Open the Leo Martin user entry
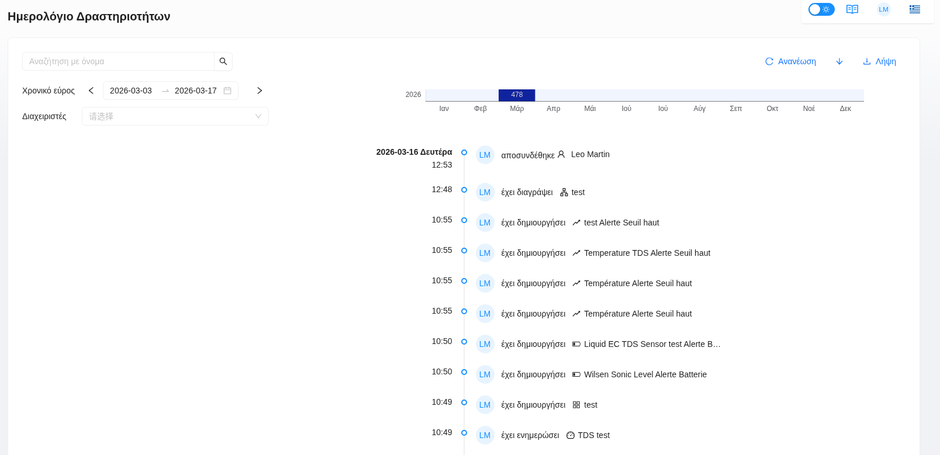Screen dimensions: 940x455 pyautogui.click(x=590, y=154)
